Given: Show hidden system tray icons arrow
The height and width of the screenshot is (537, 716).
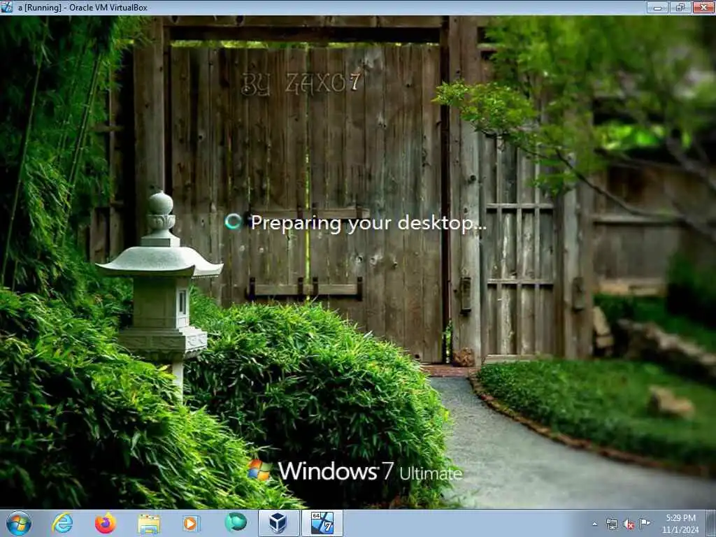Looking at the screenshot, I should point(594,524).
